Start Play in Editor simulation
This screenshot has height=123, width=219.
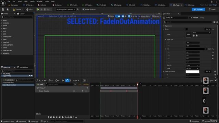(x=38, y=9)
